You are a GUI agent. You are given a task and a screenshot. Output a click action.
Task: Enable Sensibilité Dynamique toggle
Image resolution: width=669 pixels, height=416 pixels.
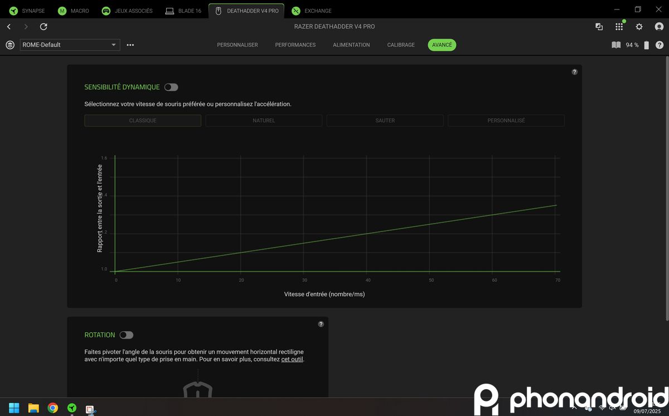pos(171,87)
